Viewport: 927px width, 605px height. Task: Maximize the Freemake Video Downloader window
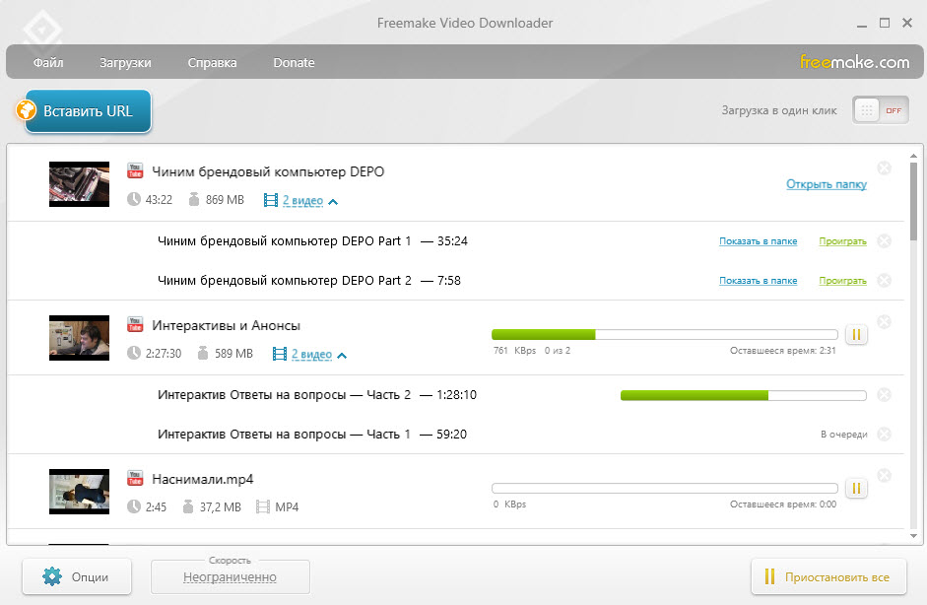tap(885, 23)
